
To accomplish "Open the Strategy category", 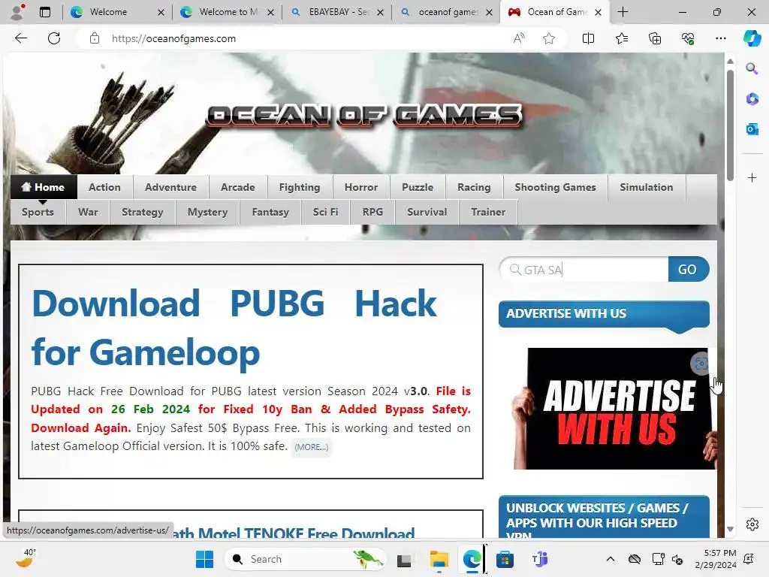I will click(x=142, y=212).
